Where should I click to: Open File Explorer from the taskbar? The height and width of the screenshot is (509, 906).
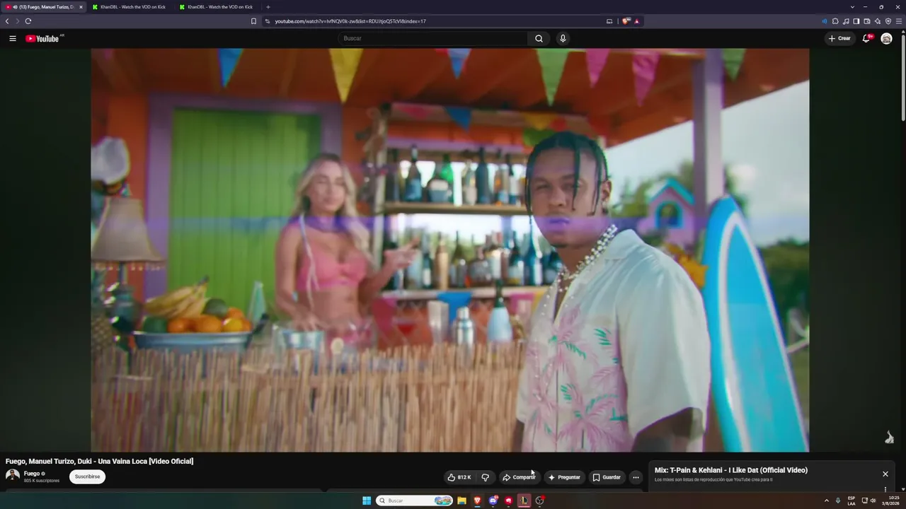[x=461, y=501]
